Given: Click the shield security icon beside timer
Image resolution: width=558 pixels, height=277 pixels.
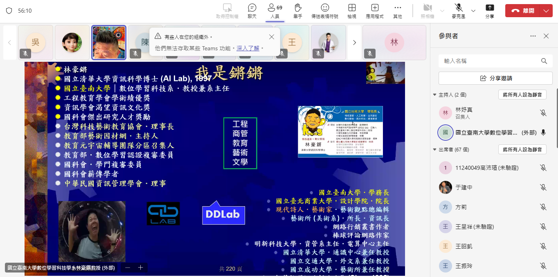Looking at the screenshot, I should pyautogui.click(x=9, y=11).
